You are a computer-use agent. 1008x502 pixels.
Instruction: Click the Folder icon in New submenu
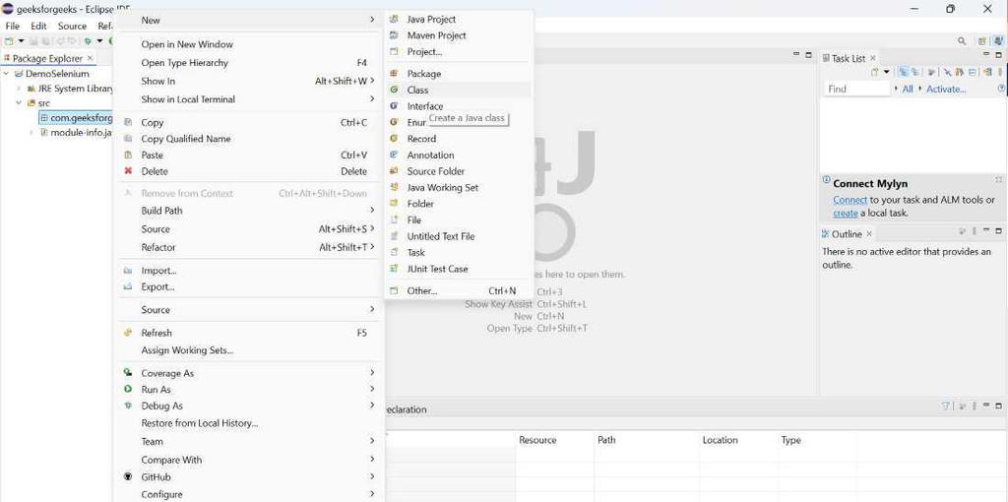click(x=394, y=204)
